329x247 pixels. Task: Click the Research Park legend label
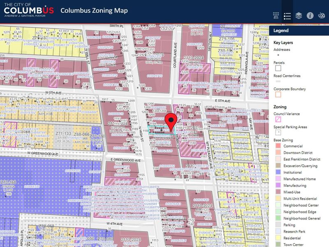pyautogui.click(x=294, y=231)
